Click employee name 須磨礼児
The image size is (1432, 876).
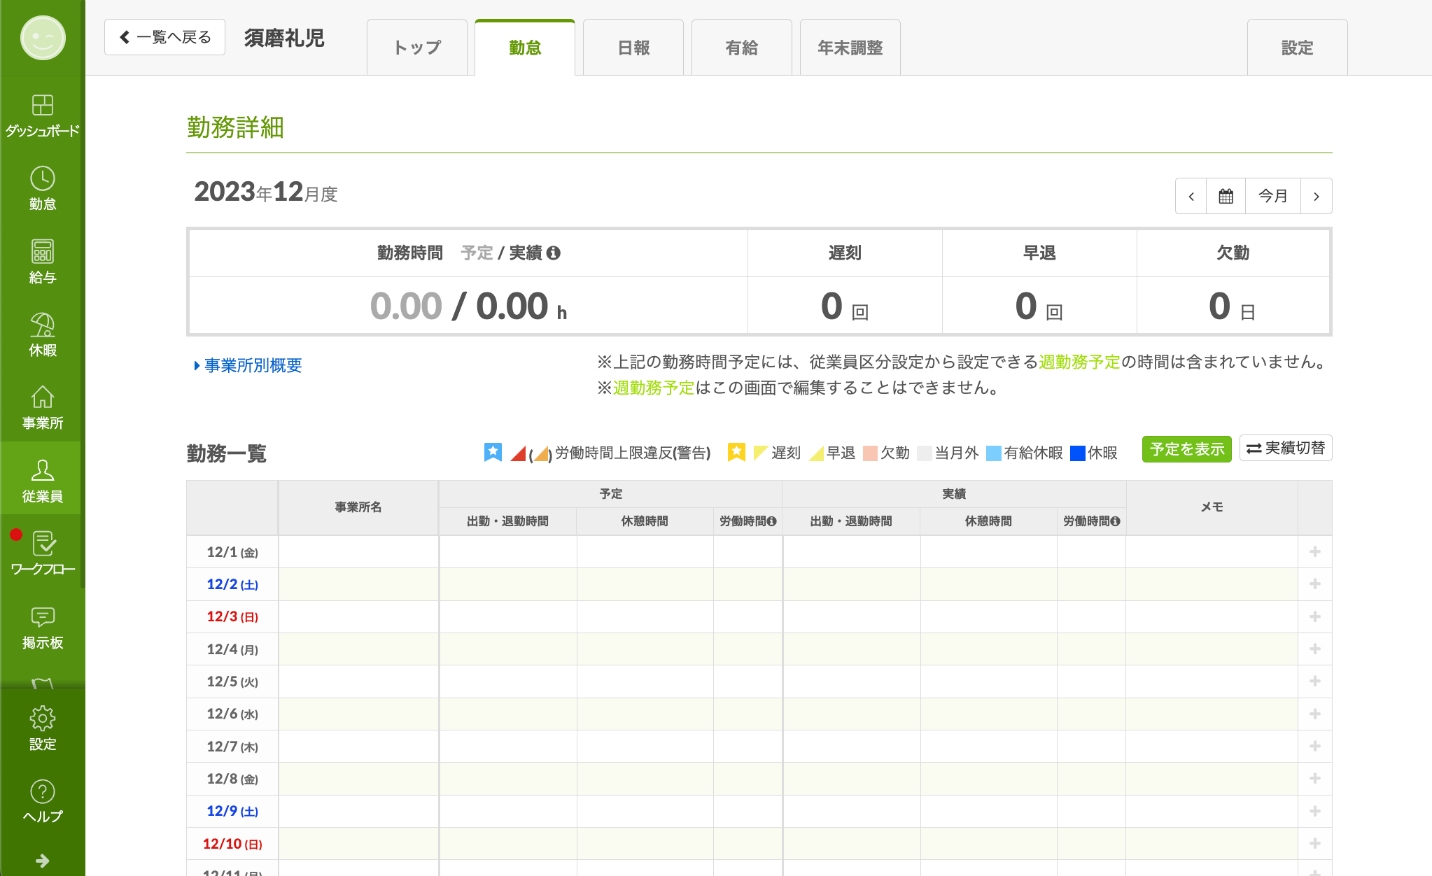pos(284,38)
